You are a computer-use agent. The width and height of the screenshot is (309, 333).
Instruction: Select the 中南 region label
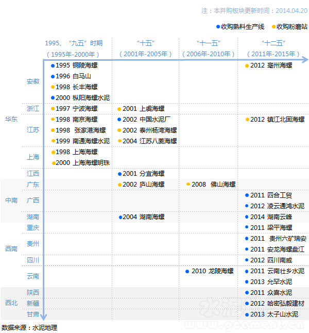(11, 201)
